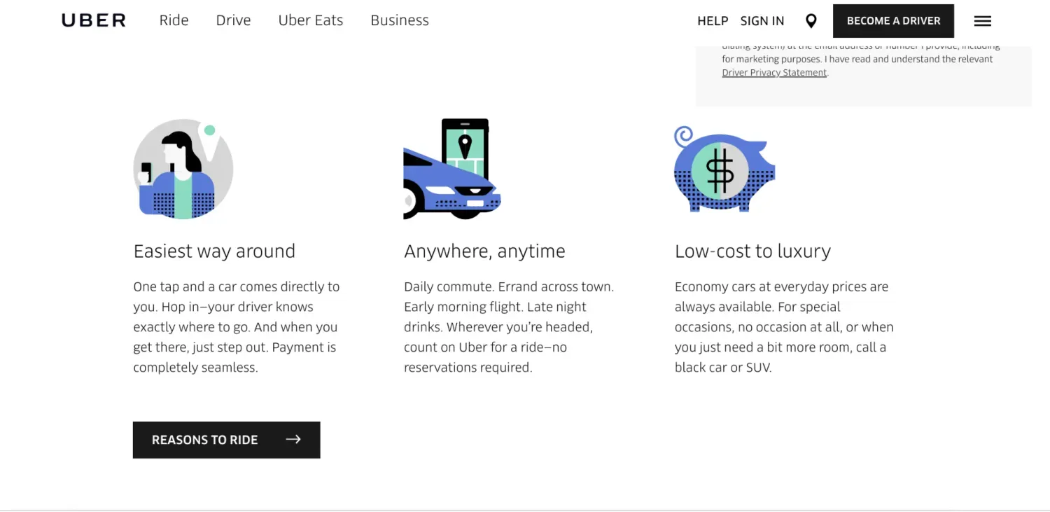This screenshot has width=1050, height=512.
Task: Click the woman with phone illustration
Action: [x=183, y=169]
